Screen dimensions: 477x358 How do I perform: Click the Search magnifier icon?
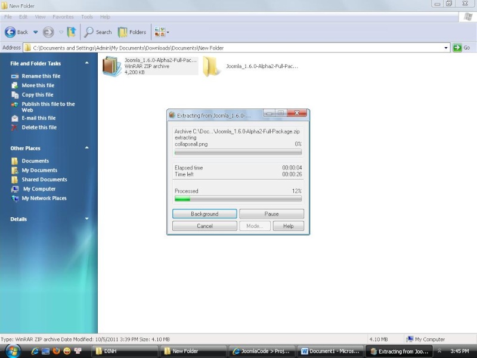[88, 32]
